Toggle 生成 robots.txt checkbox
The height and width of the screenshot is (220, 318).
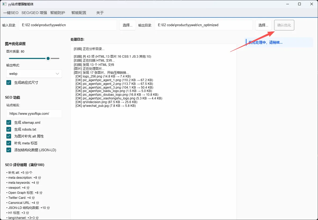click(9, 129)
